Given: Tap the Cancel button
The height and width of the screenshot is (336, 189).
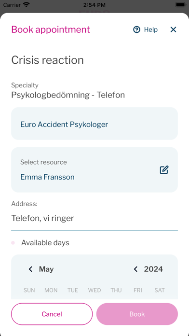Looking at the screenshot, I should 52,314.
